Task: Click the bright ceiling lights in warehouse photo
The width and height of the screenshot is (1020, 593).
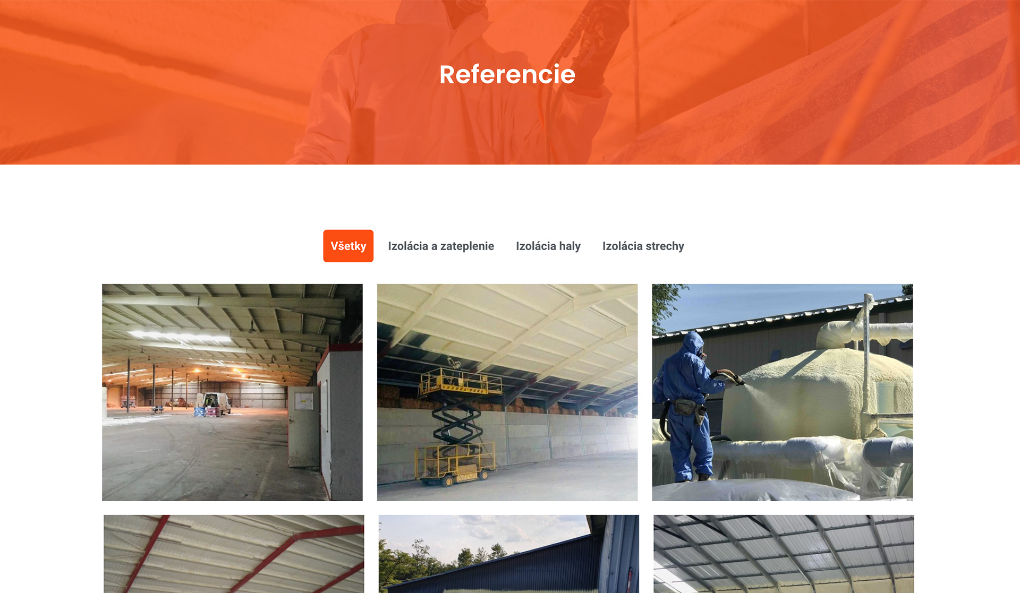Action: 181,336
